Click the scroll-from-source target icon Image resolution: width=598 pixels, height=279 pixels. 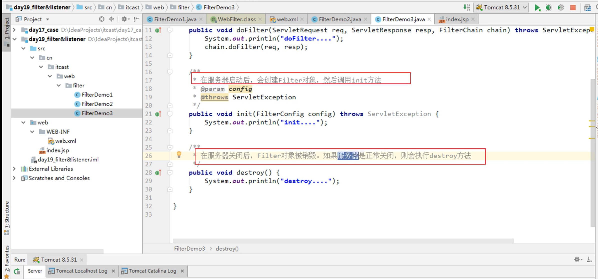pos(101,19)
